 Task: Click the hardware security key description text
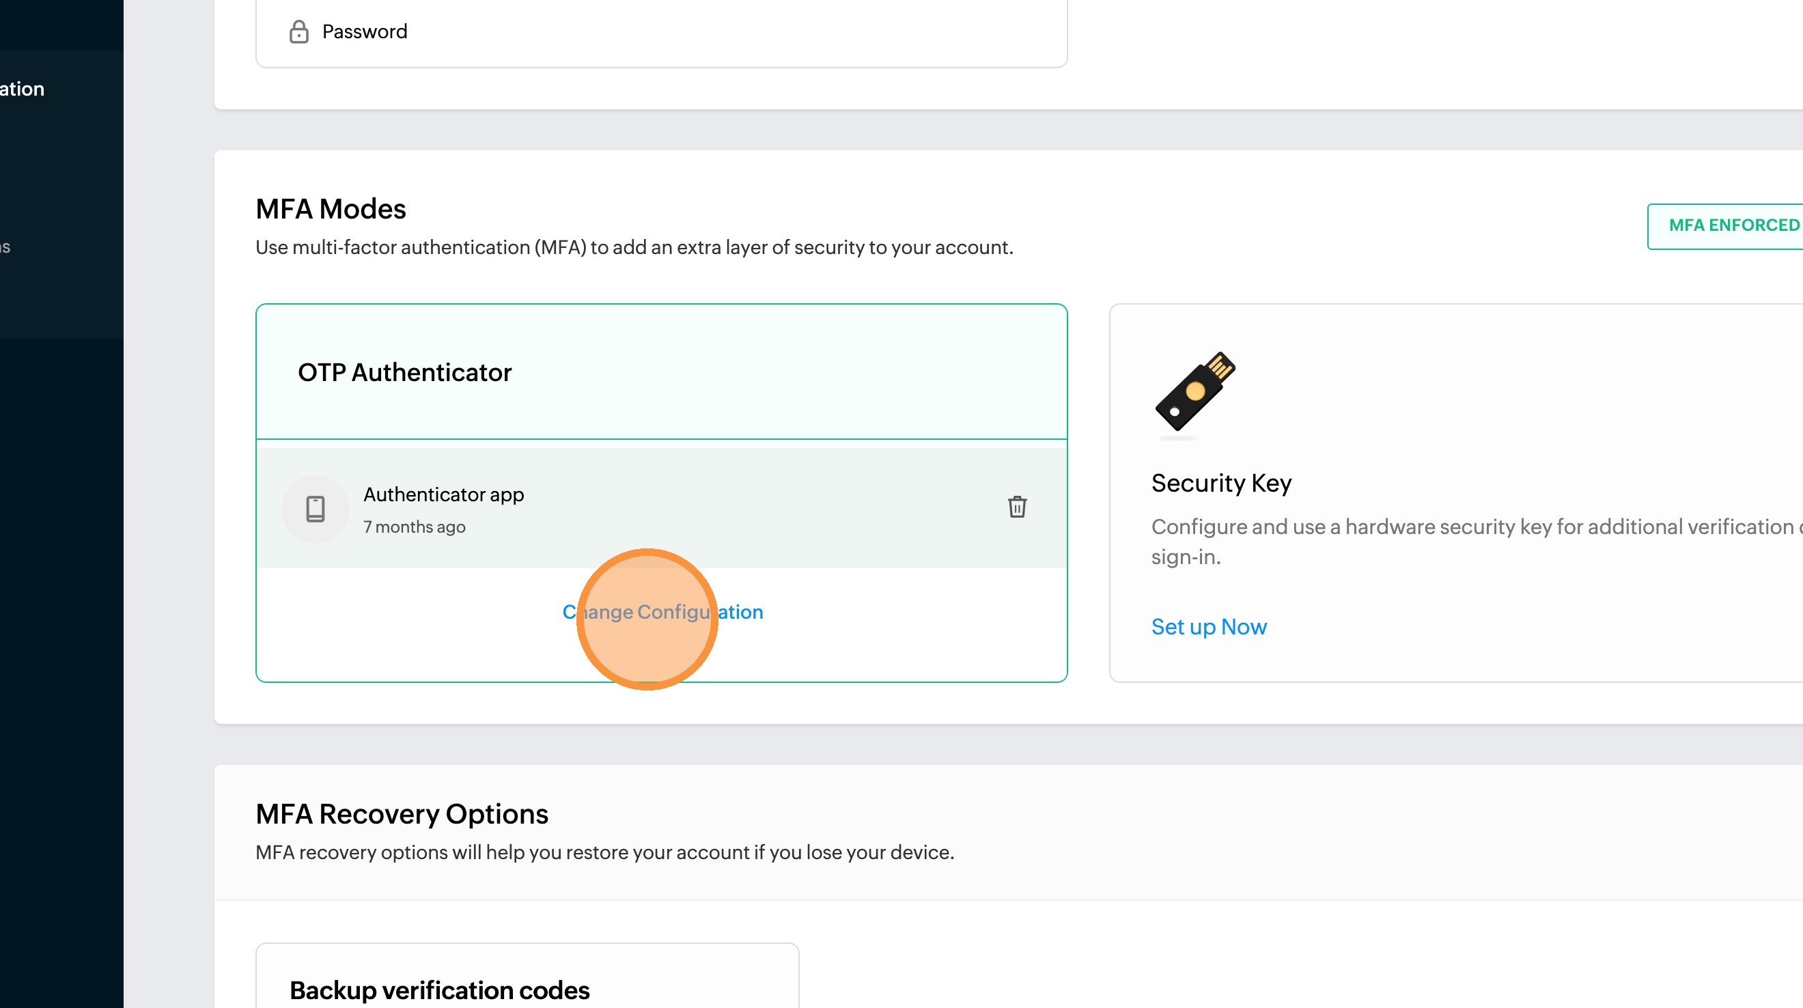click(x=1477, y=542)
